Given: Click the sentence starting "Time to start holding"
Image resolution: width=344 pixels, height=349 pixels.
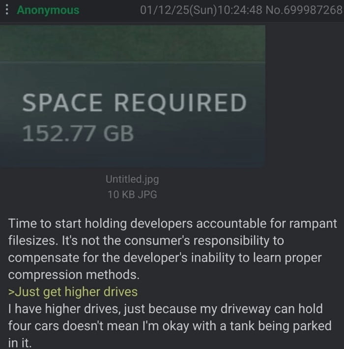Looking at the screenshot, I should pos(172,249).
